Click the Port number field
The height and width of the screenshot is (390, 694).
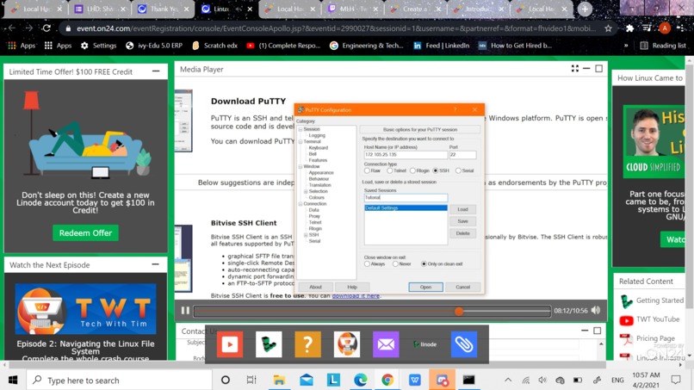coord(462,154)
